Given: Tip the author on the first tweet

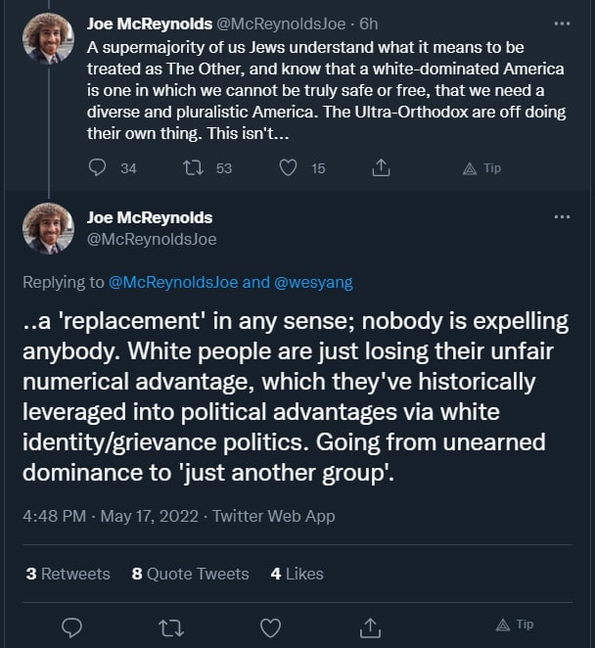Looking at the screenshot, I should click(481, 168).
